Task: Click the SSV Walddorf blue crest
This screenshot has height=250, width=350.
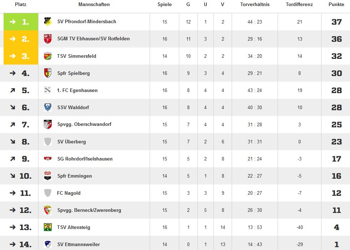Action: (47, 107)
